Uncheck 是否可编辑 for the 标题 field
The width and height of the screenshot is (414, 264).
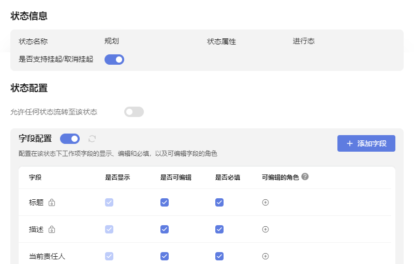(165, 202)
